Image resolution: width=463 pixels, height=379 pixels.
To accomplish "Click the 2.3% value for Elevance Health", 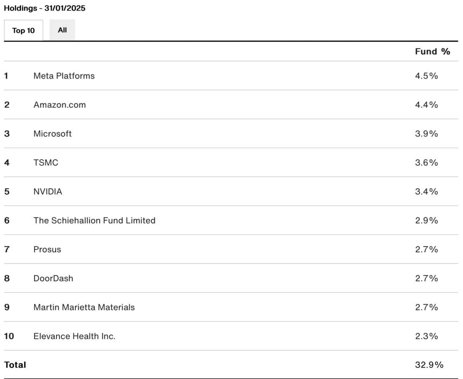I will click(x=426, y=336).
